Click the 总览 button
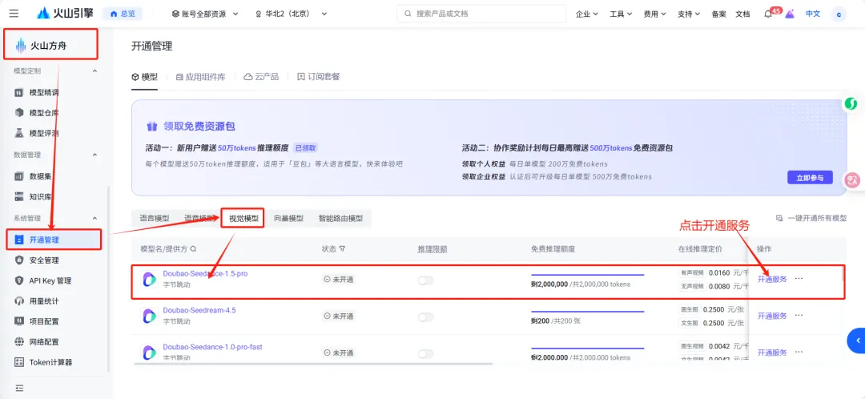 pos(123,14)
